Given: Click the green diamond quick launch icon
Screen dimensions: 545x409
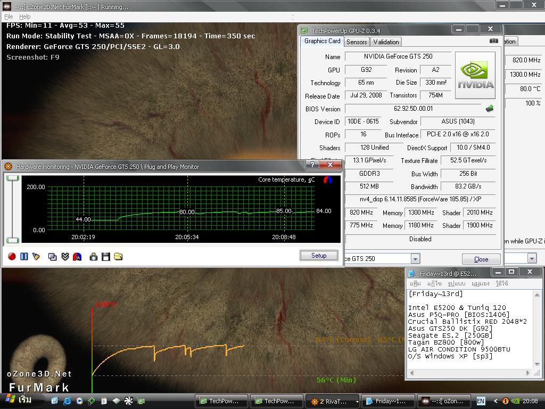Looking at the screenshot, I should coord(92,401).
